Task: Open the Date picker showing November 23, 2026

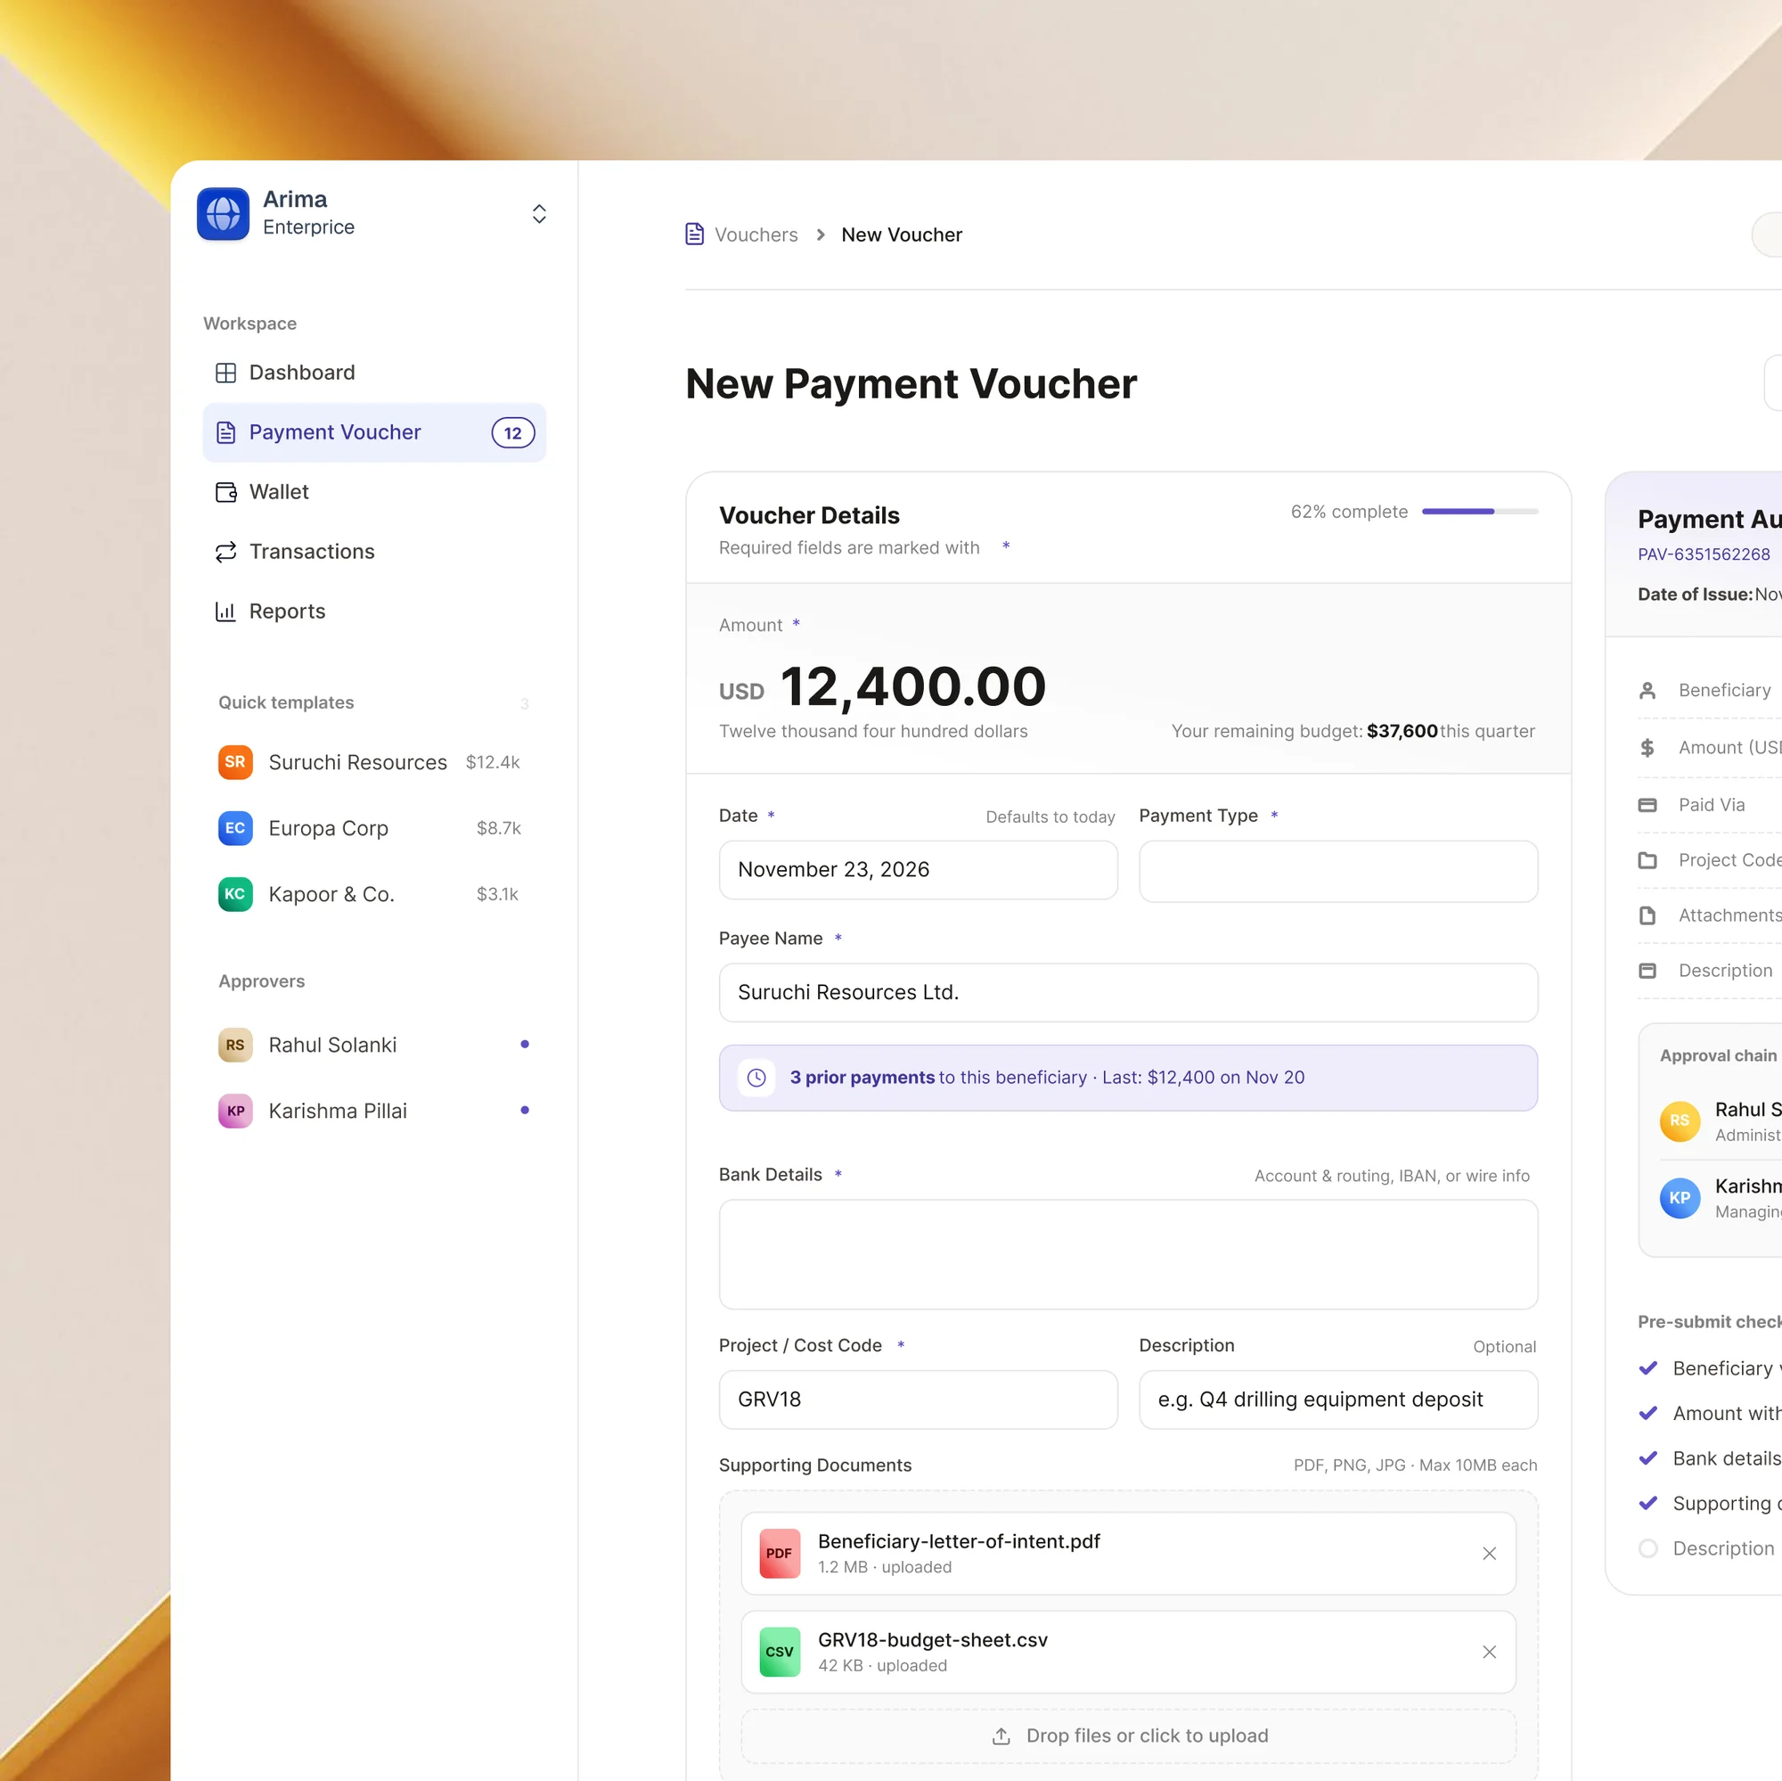Action: (918, 869)
